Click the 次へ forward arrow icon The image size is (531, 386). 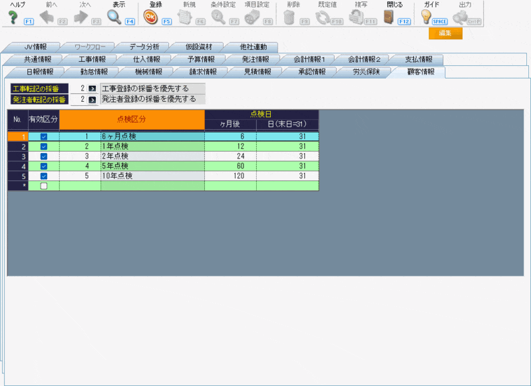(81, 17)
